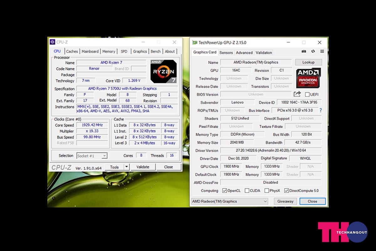Click the Multiplier value "x 19.33"
The image size is (376, 251).
(x=92, y=131)
